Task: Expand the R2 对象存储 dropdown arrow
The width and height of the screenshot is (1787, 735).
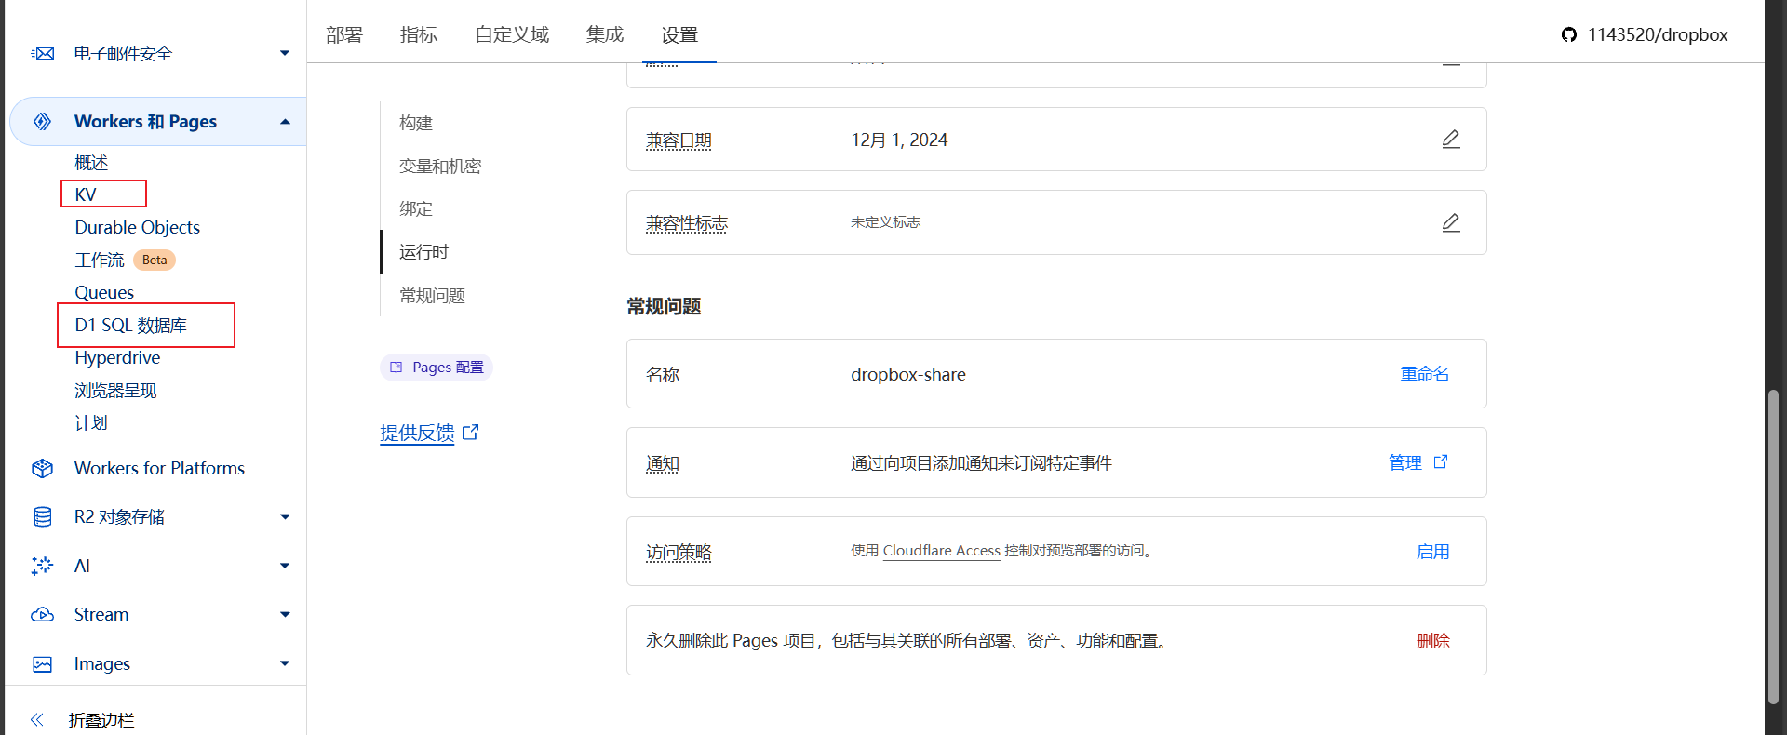Action: 285,517
